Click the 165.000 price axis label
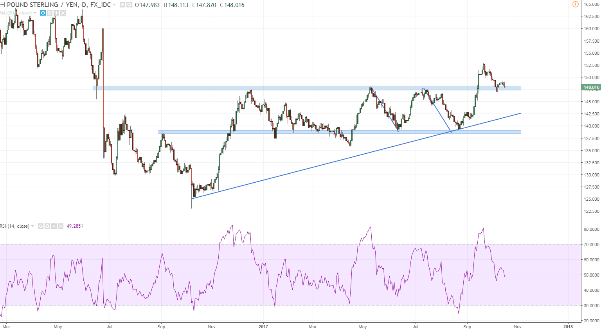The height and width of the screenshot is (329, 601). tap(591, 4)
